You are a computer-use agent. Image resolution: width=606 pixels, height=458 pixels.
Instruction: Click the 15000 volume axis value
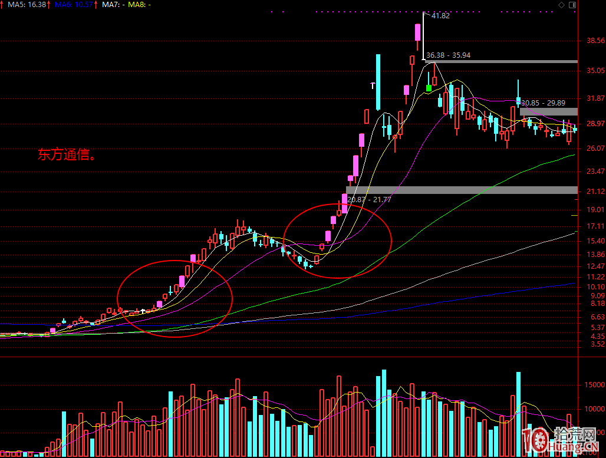tap(595, 385)
